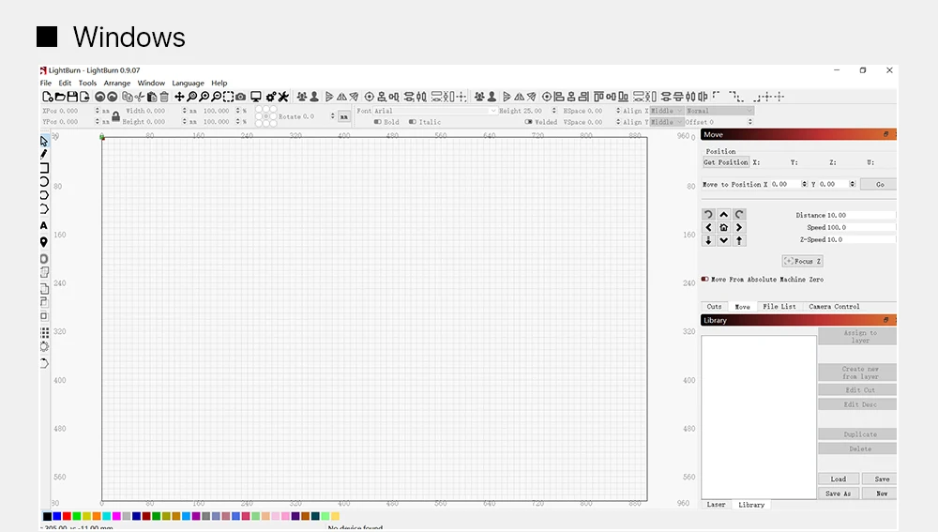Toggle the mm units button beside Rotate

[344, 116]
